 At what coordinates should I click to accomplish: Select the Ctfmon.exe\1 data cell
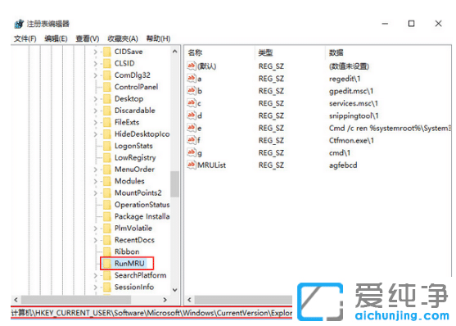pyautogui.click(x=351, y=141)
